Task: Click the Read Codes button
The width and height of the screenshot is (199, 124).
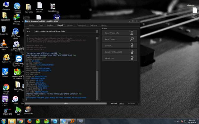Action: point(119,39)
